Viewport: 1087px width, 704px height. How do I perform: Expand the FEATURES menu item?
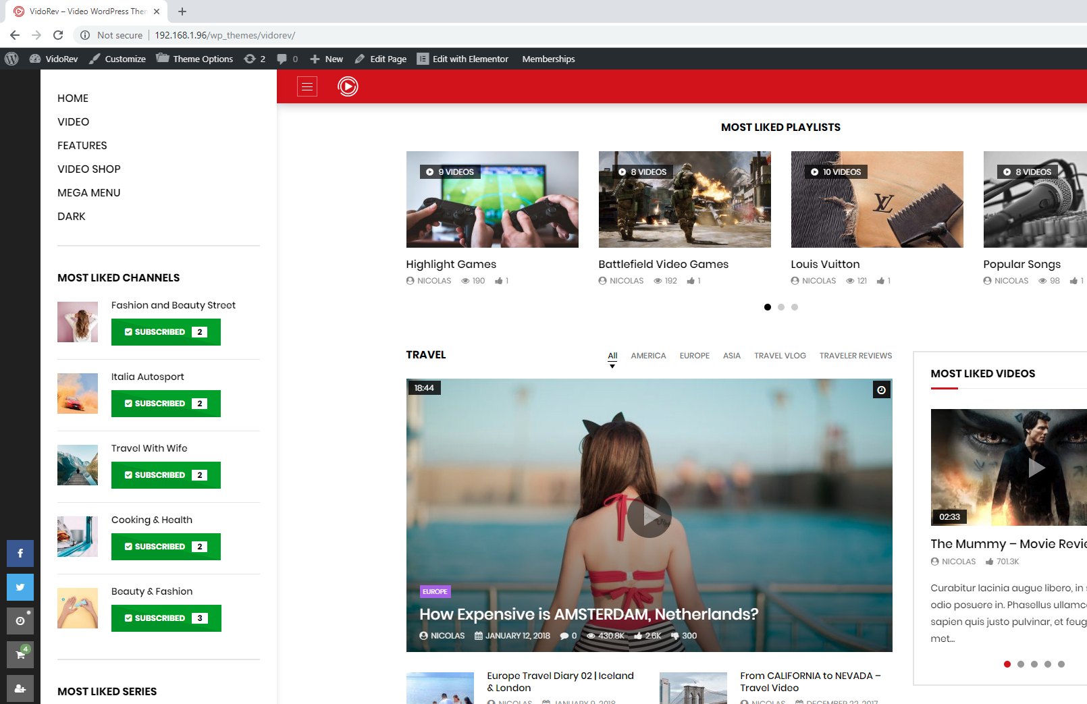tap(82, 145)
